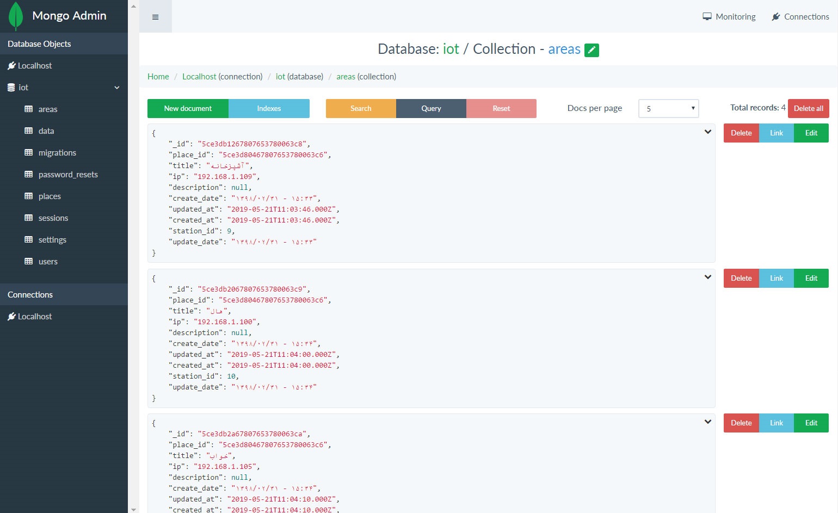
Task: Open the users collection
Action: click(48, 262)
